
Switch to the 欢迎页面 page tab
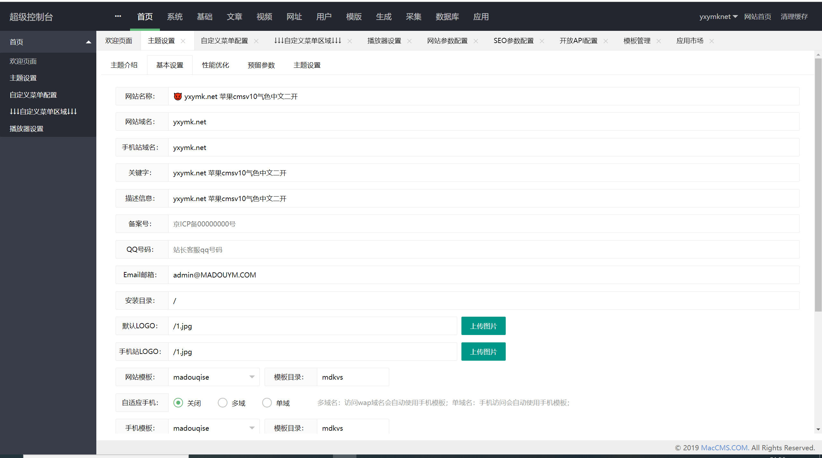tap(118, 41)
